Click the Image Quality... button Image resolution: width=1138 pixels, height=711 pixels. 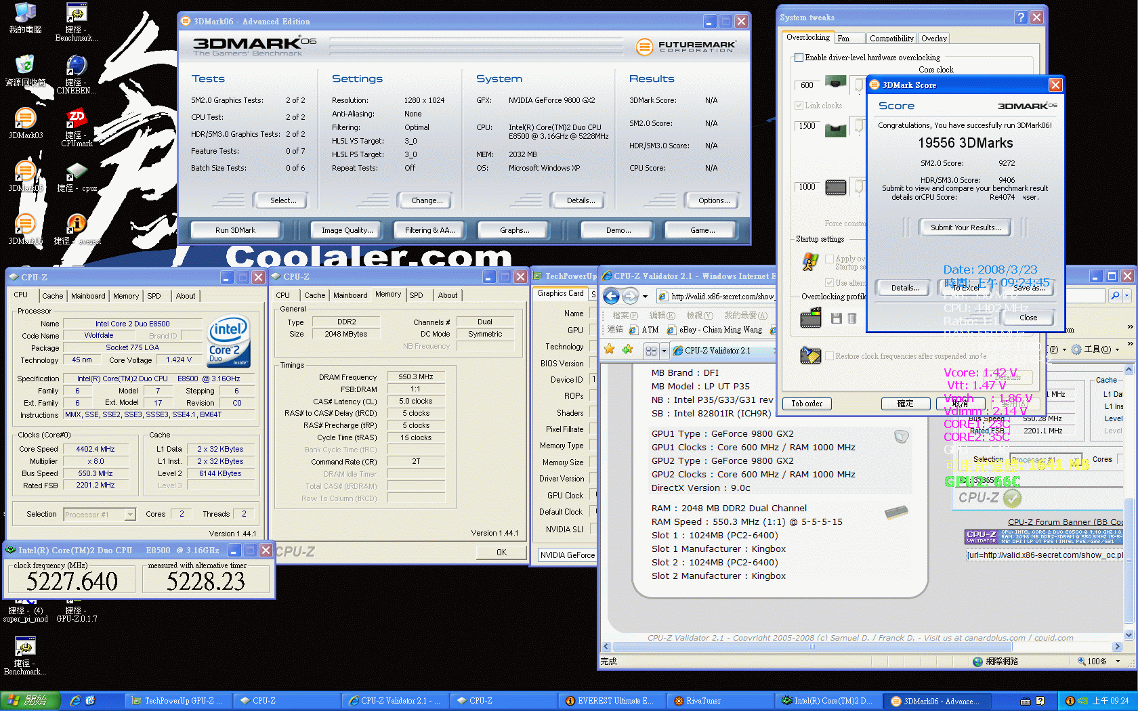pos(347,230)
